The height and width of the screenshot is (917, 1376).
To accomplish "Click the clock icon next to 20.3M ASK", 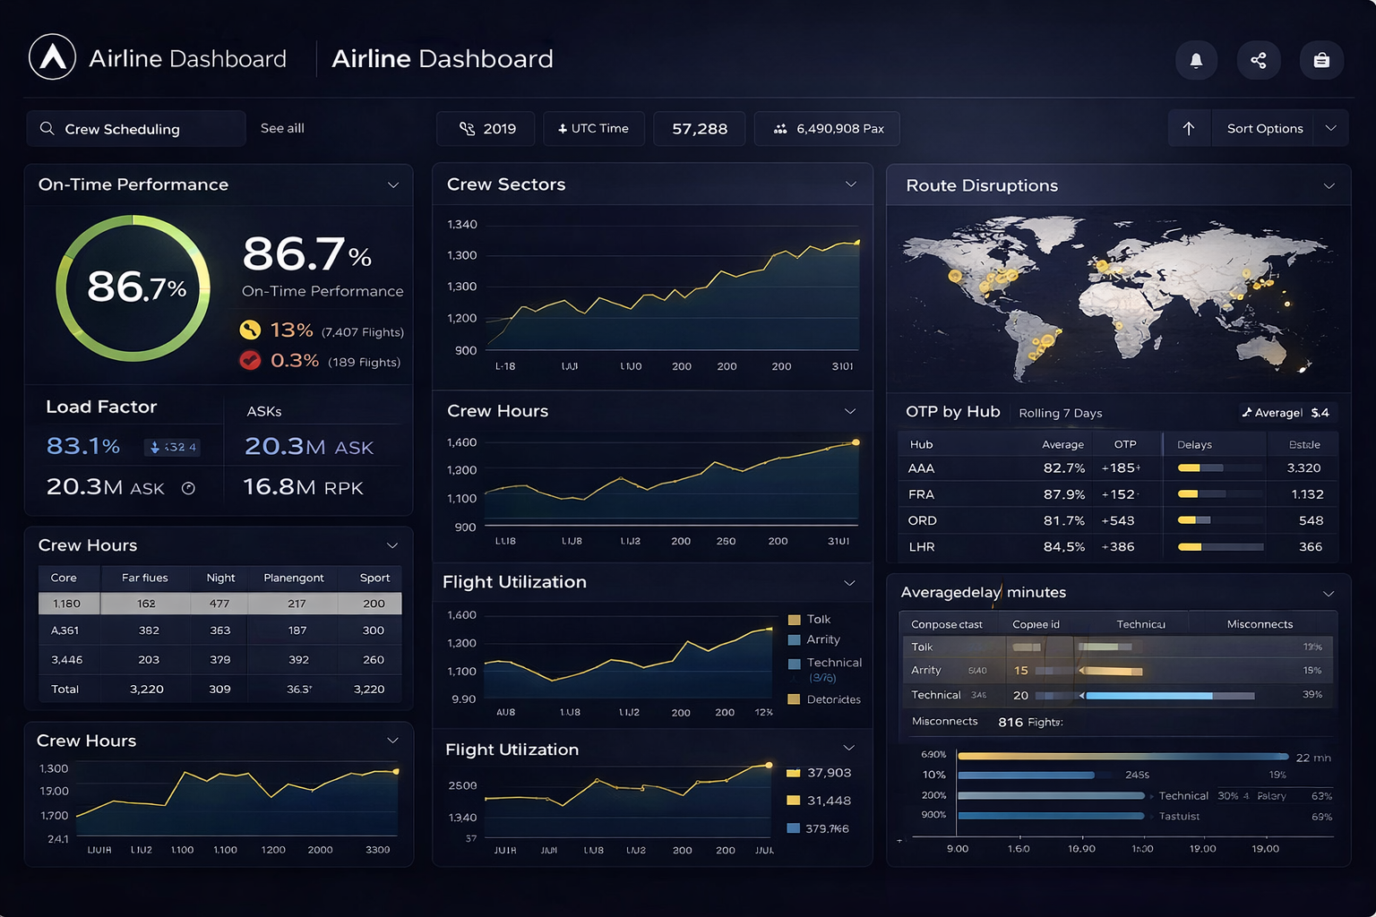I will point(188,488).
